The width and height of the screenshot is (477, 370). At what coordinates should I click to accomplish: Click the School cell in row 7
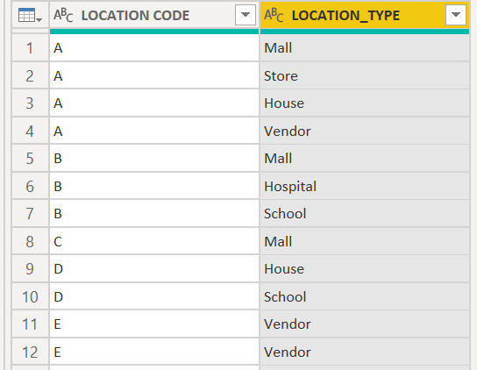click(x=365, y=214)
